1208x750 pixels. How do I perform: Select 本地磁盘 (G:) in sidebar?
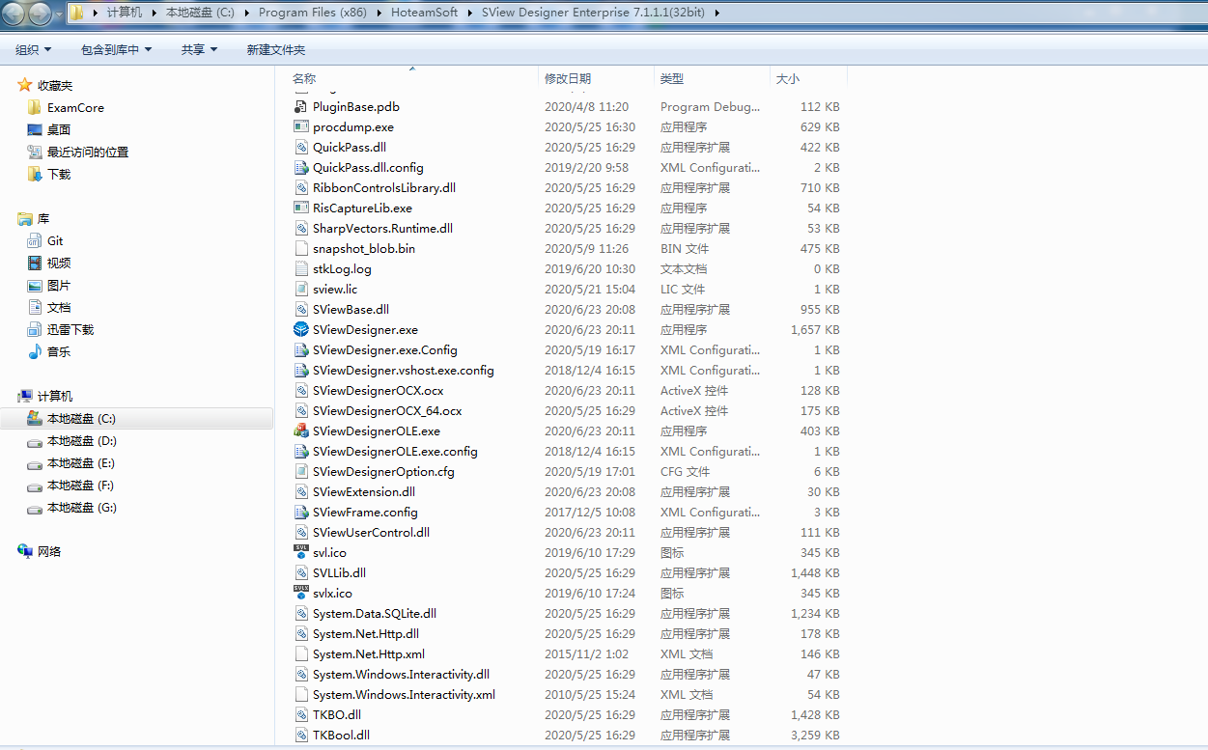click(x=82, y=507)
